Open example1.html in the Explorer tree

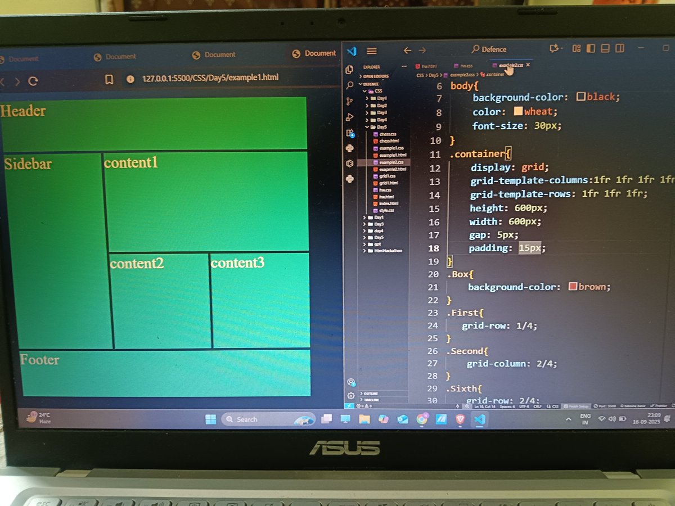point(389,155)
